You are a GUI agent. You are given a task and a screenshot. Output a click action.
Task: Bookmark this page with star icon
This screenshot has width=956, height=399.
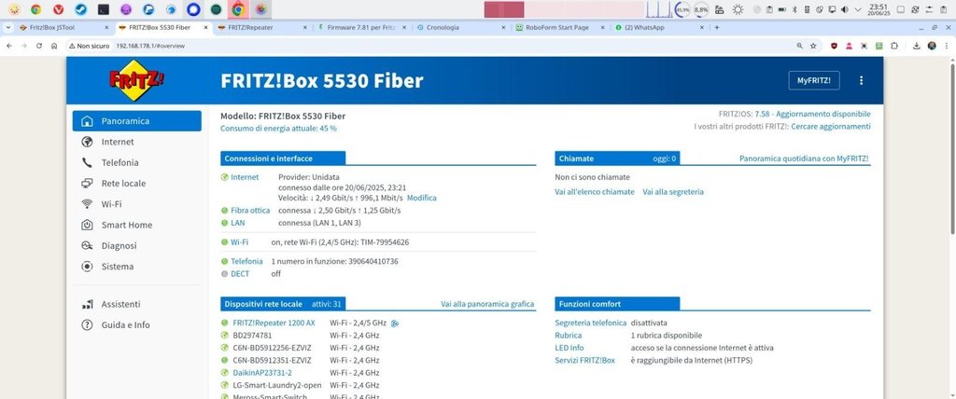pos(813,46)
